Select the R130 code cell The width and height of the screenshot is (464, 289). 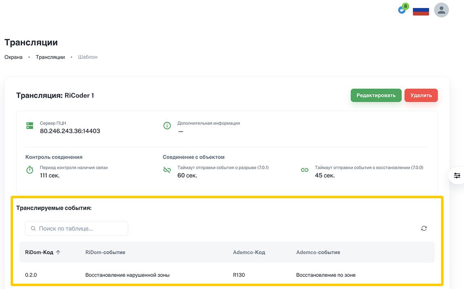tap(239, 275)
